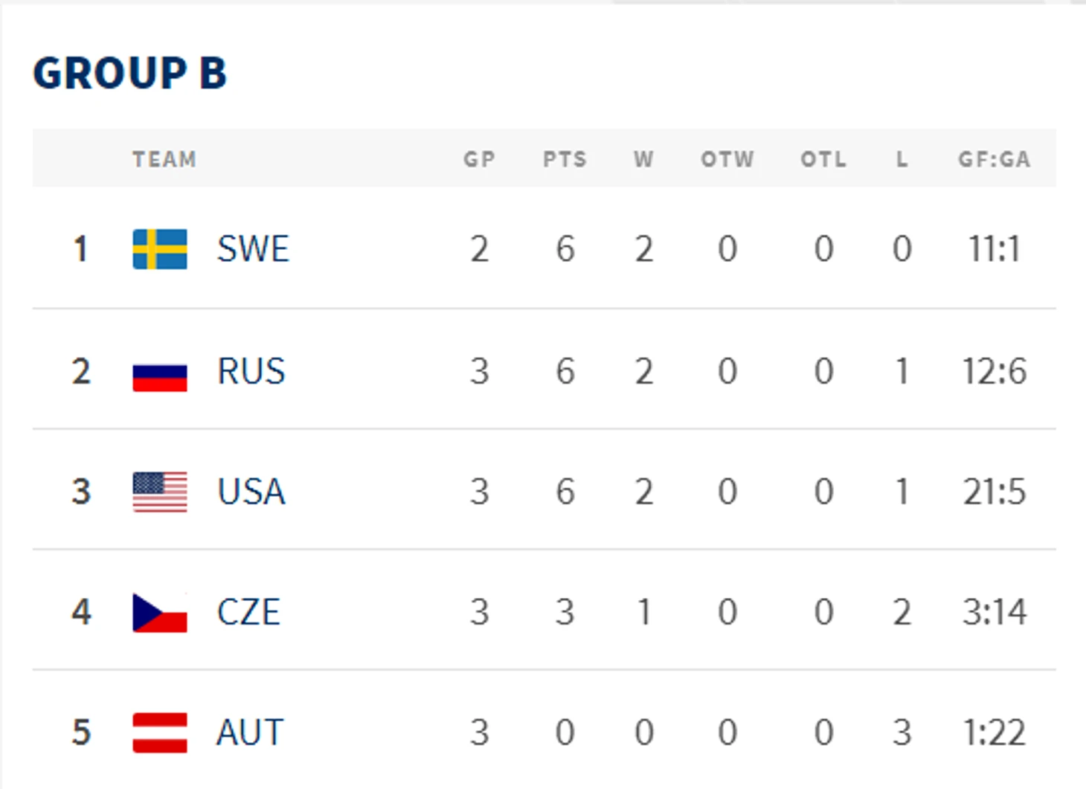Click the PTS column header

coord(565,159)
